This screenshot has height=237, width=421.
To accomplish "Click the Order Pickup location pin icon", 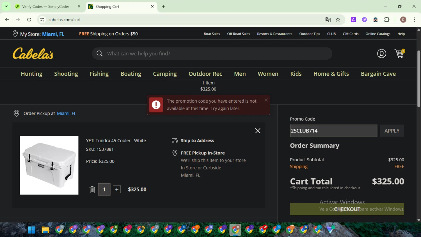I will [17, 113].
